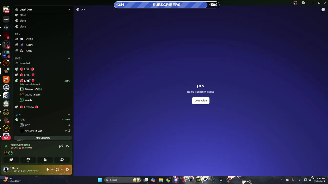Join the Livenow voice channel
This screenshot has height=184, width=328.
click(x=43, y=107)
